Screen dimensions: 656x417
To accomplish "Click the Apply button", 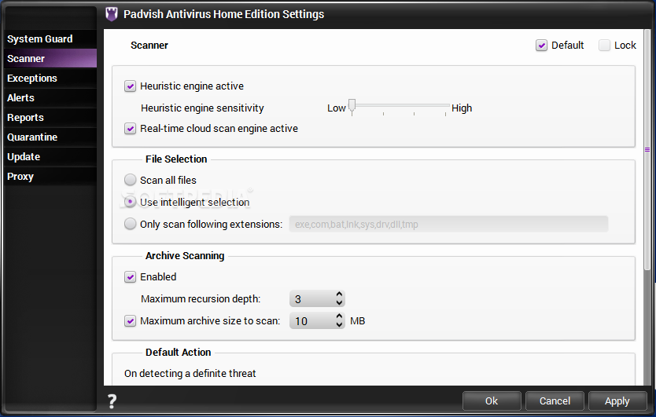I will pyautogui.click(x=617, y=401).
